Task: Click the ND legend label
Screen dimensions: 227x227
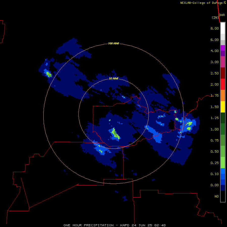Action: [x=217, y=196]
